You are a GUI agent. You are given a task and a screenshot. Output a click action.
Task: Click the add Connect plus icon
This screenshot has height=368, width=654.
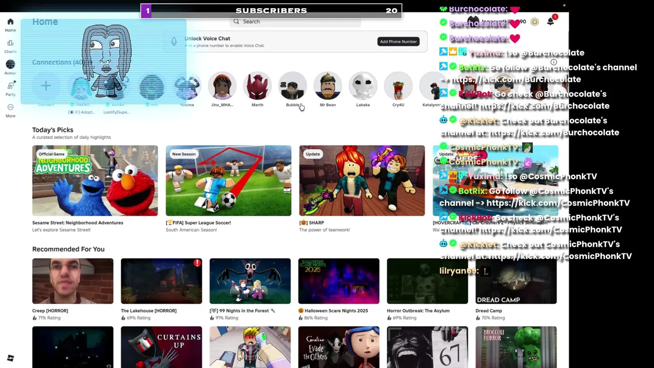click(46, 86)
